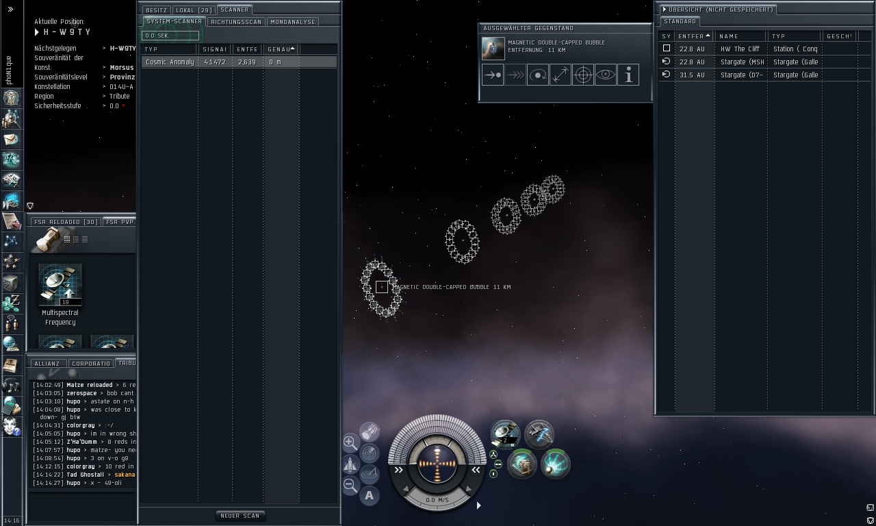This screenshot has height=526, width=876.
Task: Orbit the selected Magnetic Double-Capped Bubble
Action: pyautogui.click(x=538, y=75)
